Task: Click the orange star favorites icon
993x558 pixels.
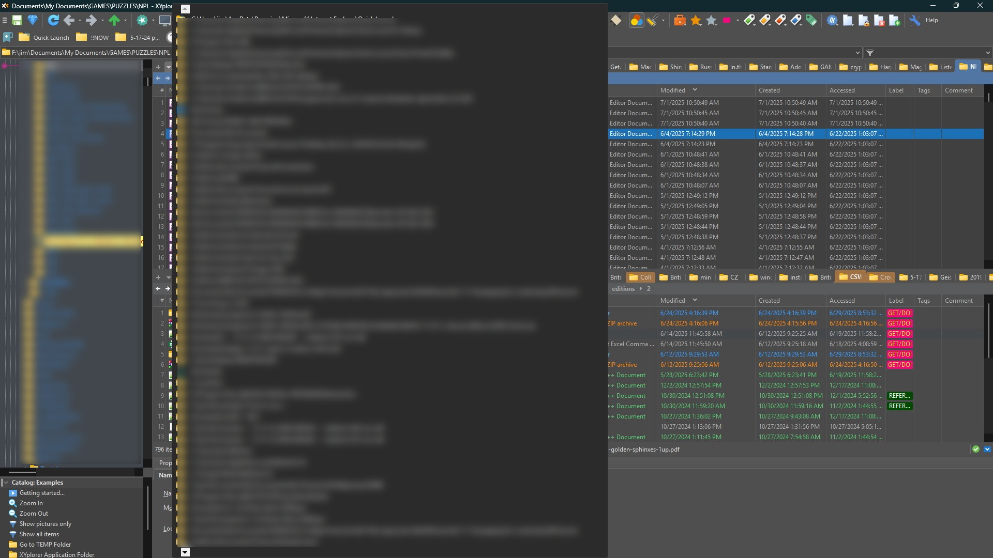Action: coord(696,20)
